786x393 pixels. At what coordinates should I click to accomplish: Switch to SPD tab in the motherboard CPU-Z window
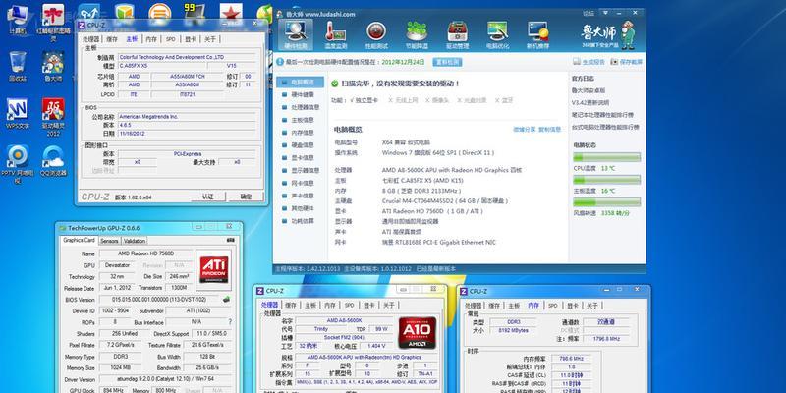click(x=171, y=39)
